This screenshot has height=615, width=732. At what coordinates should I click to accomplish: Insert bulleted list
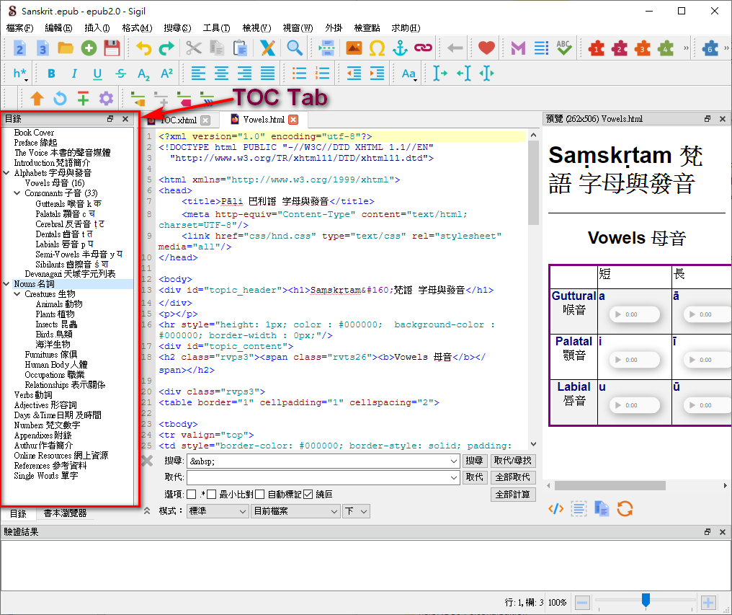coord(299,74)
